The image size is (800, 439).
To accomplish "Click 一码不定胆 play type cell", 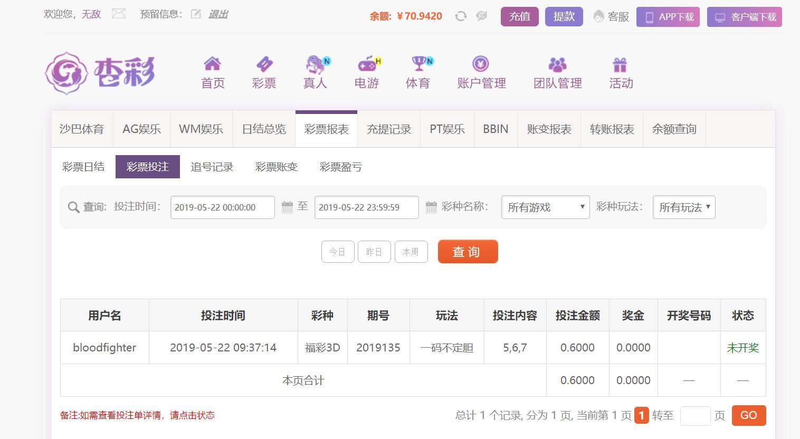I will click(x=447, y=348).
